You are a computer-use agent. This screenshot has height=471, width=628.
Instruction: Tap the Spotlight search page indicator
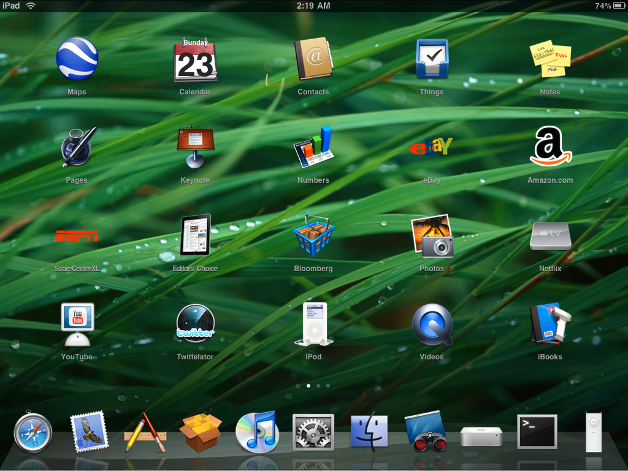[x=297, y=386]
